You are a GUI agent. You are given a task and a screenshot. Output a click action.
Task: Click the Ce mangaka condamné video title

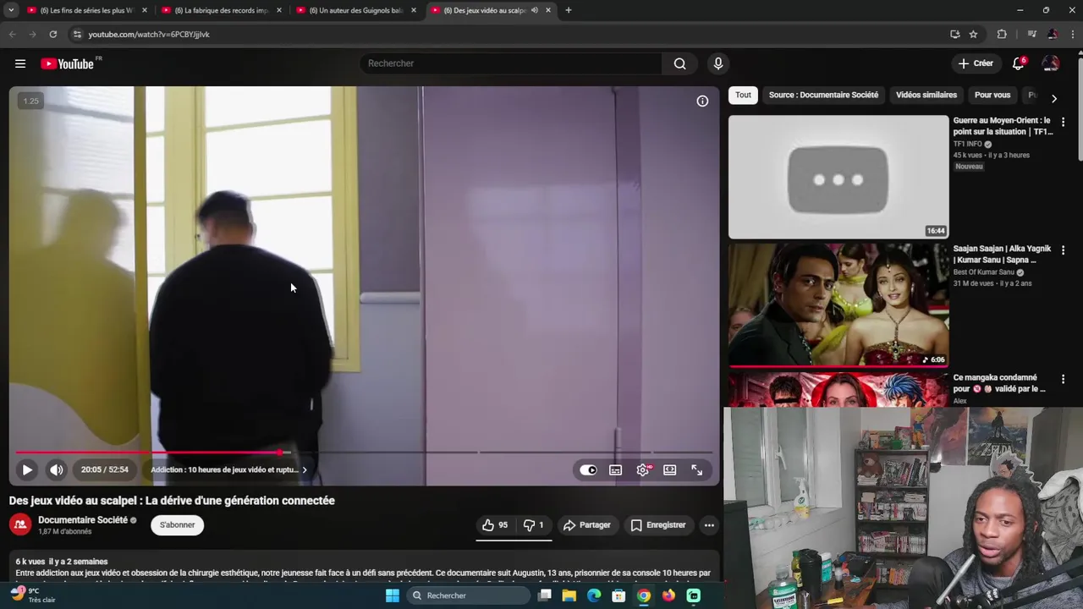[x=1000, y=383]
